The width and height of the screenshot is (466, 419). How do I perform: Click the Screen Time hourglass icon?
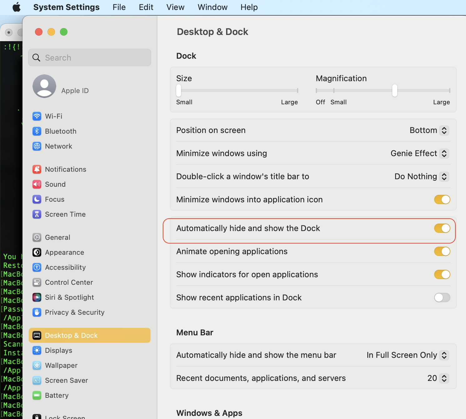[x=37, y=214]
